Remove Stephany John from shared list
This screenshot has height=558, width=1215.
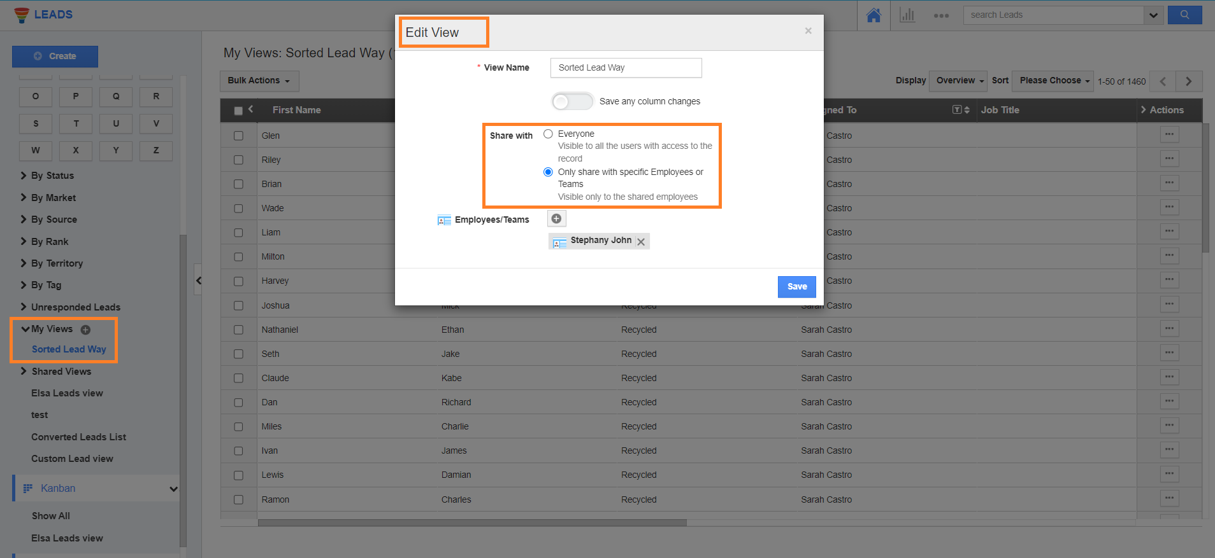click(x=641, y=242)
